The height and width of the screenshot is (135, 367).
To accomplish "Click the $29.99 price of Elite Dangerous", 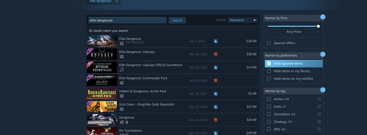I will [x=251, y=41].
